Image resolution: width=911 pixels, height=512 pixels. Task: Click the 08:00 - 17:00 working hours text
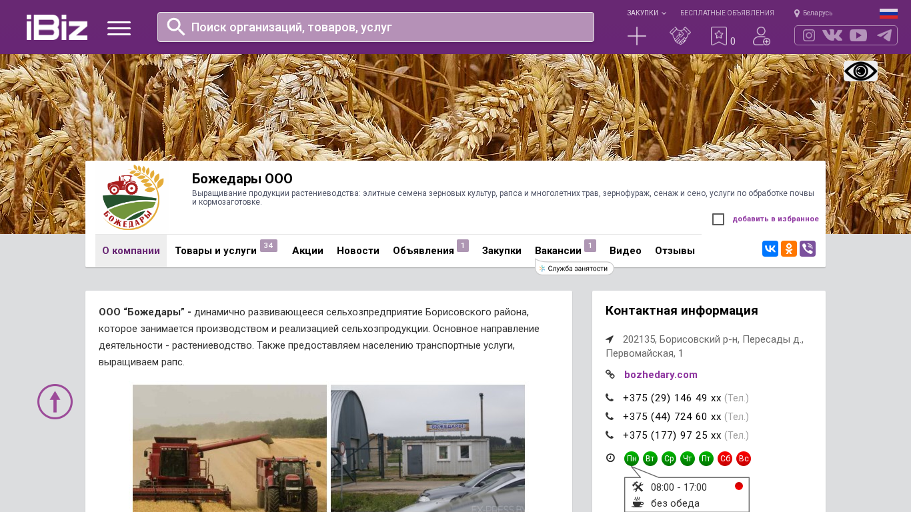click(679, 487)
